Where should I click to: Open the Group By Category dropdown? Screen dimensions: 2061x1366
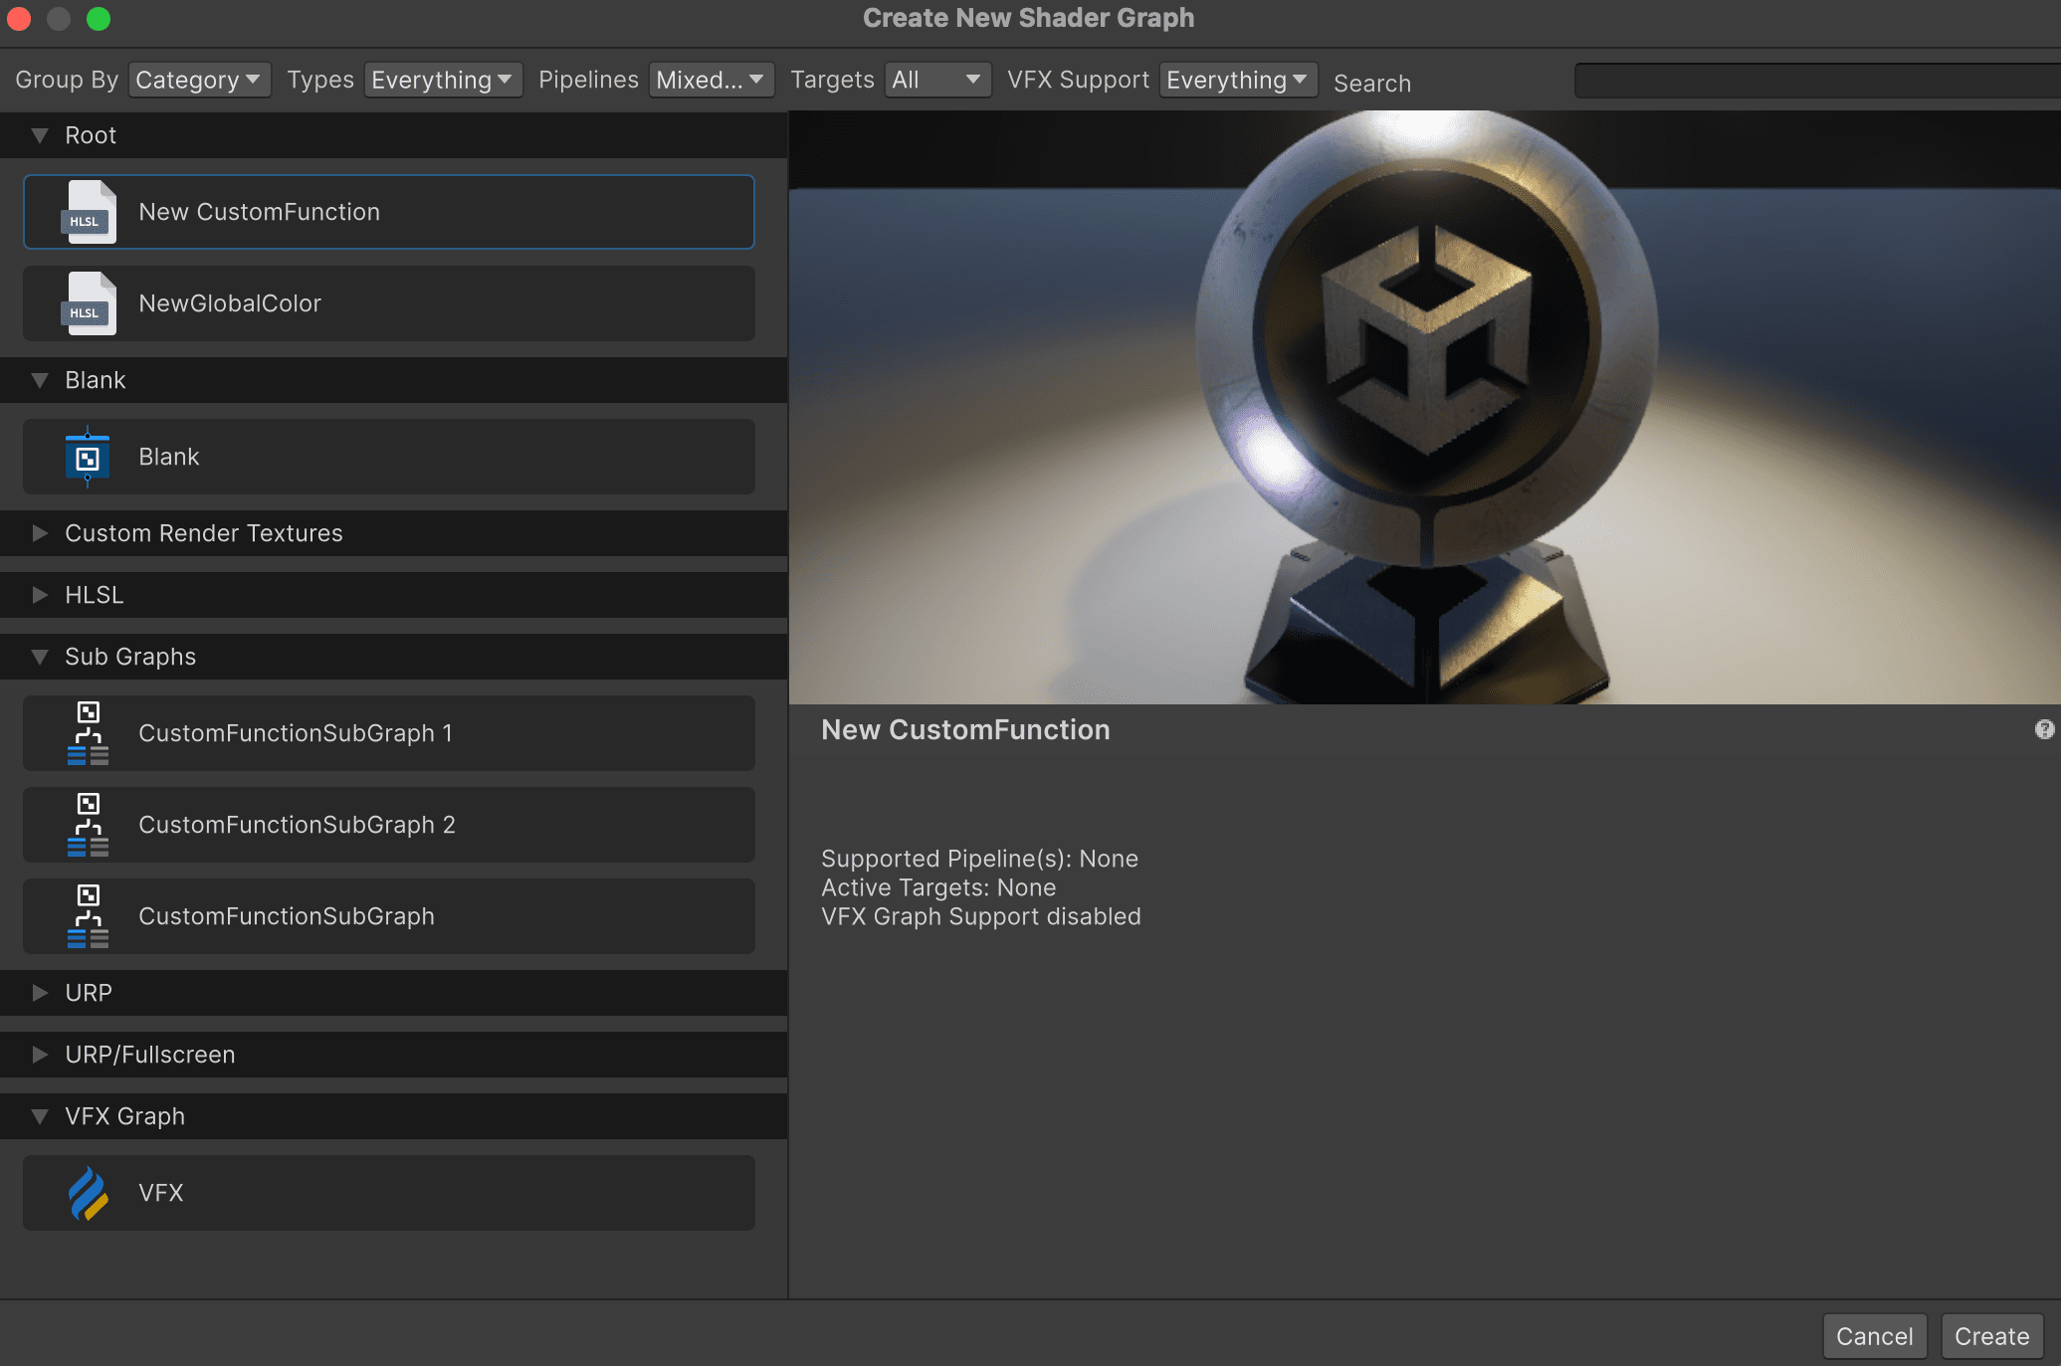[x=198, y=80]
